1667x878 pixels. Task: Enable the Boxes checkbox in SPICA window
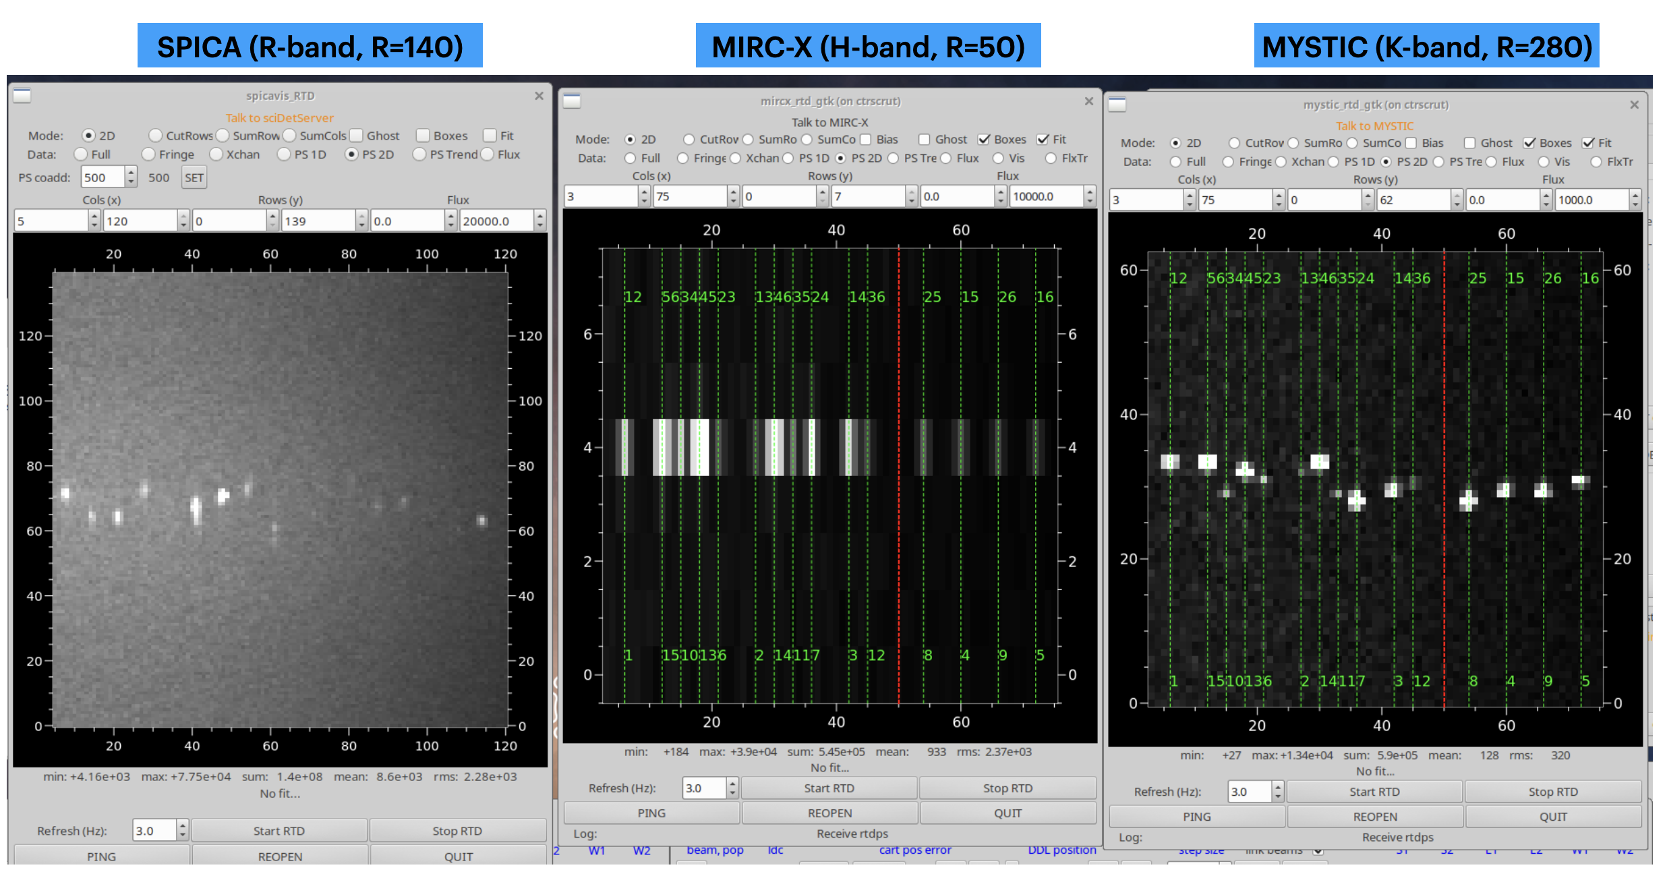(x=423, y=136)
